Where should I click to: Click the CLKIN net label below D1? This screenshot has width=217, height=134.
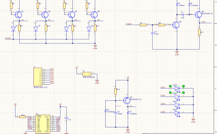click(8, 38)
